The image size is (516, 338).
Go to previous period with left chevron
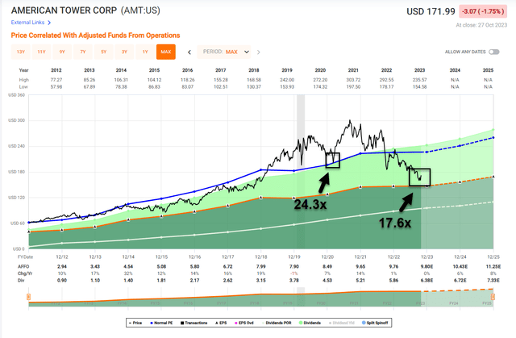[189, 52]
